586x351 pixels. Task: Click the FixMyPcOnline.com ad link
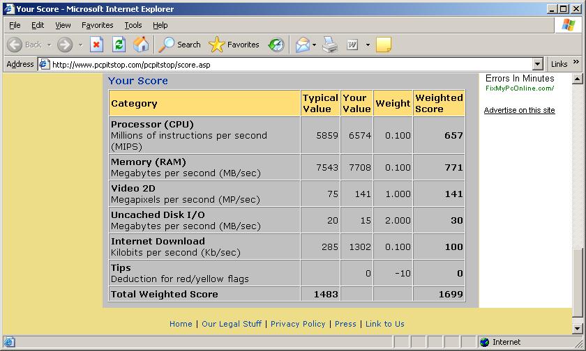(x=519, y=88)
